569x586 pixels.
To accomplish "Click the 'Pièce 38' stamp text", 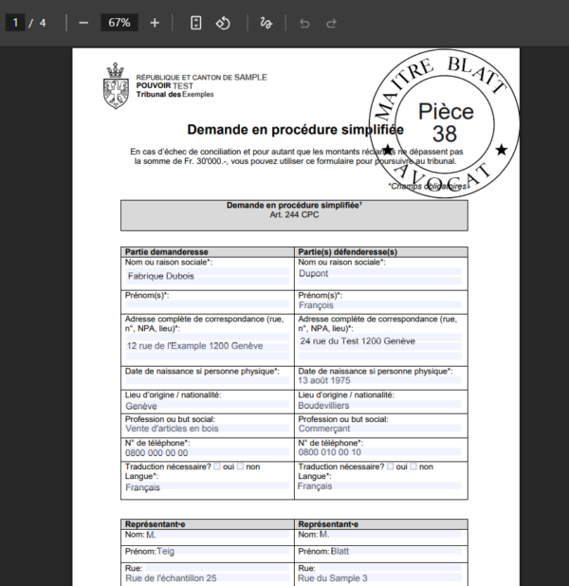I will [x=446, y=122].
